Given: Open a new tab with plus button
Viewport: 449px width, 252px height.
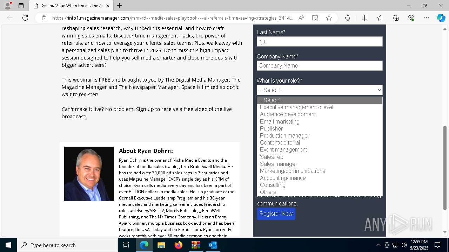Looking at the screenshot, I should pyautogui.click(x=120, y=6).
